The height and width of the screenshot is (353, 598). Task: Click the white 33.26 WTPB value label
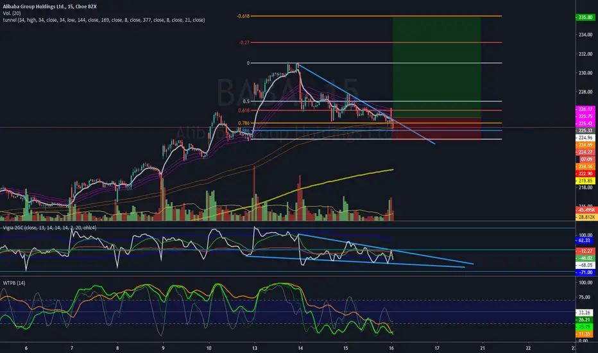585,313
